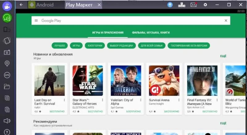The width and height of the screenshot is (247, 135).
Task: Select the ИГРЫ И ПРИЛОЖЕНИЯ tab
Action: tap(108, 33)
